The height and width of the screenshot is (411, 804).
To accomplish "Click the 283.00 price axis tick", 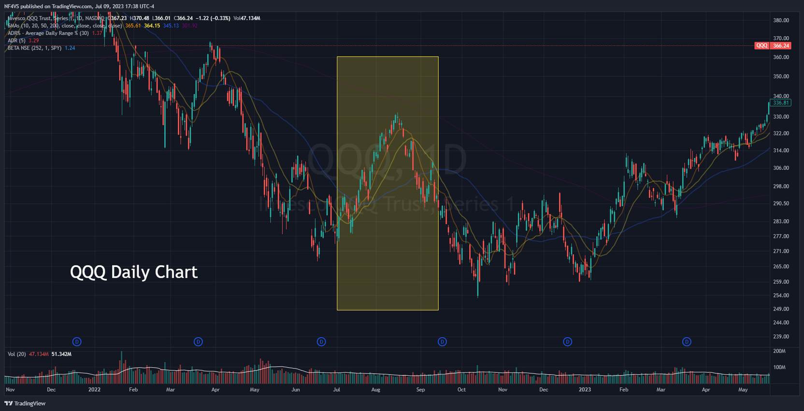I will pos(781,221).
